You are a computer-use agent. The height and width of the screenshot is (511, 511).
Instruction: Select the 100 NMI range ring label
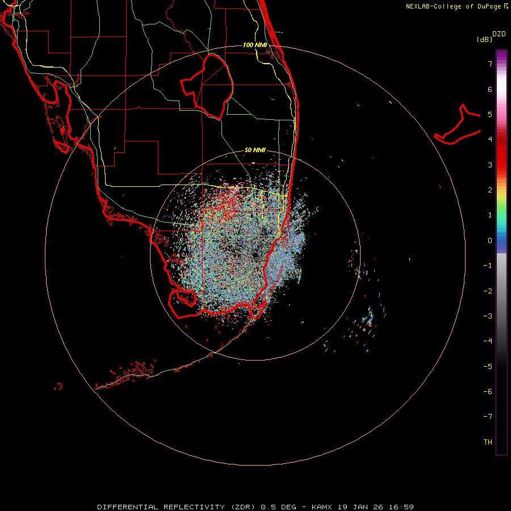tap(255, 45)
